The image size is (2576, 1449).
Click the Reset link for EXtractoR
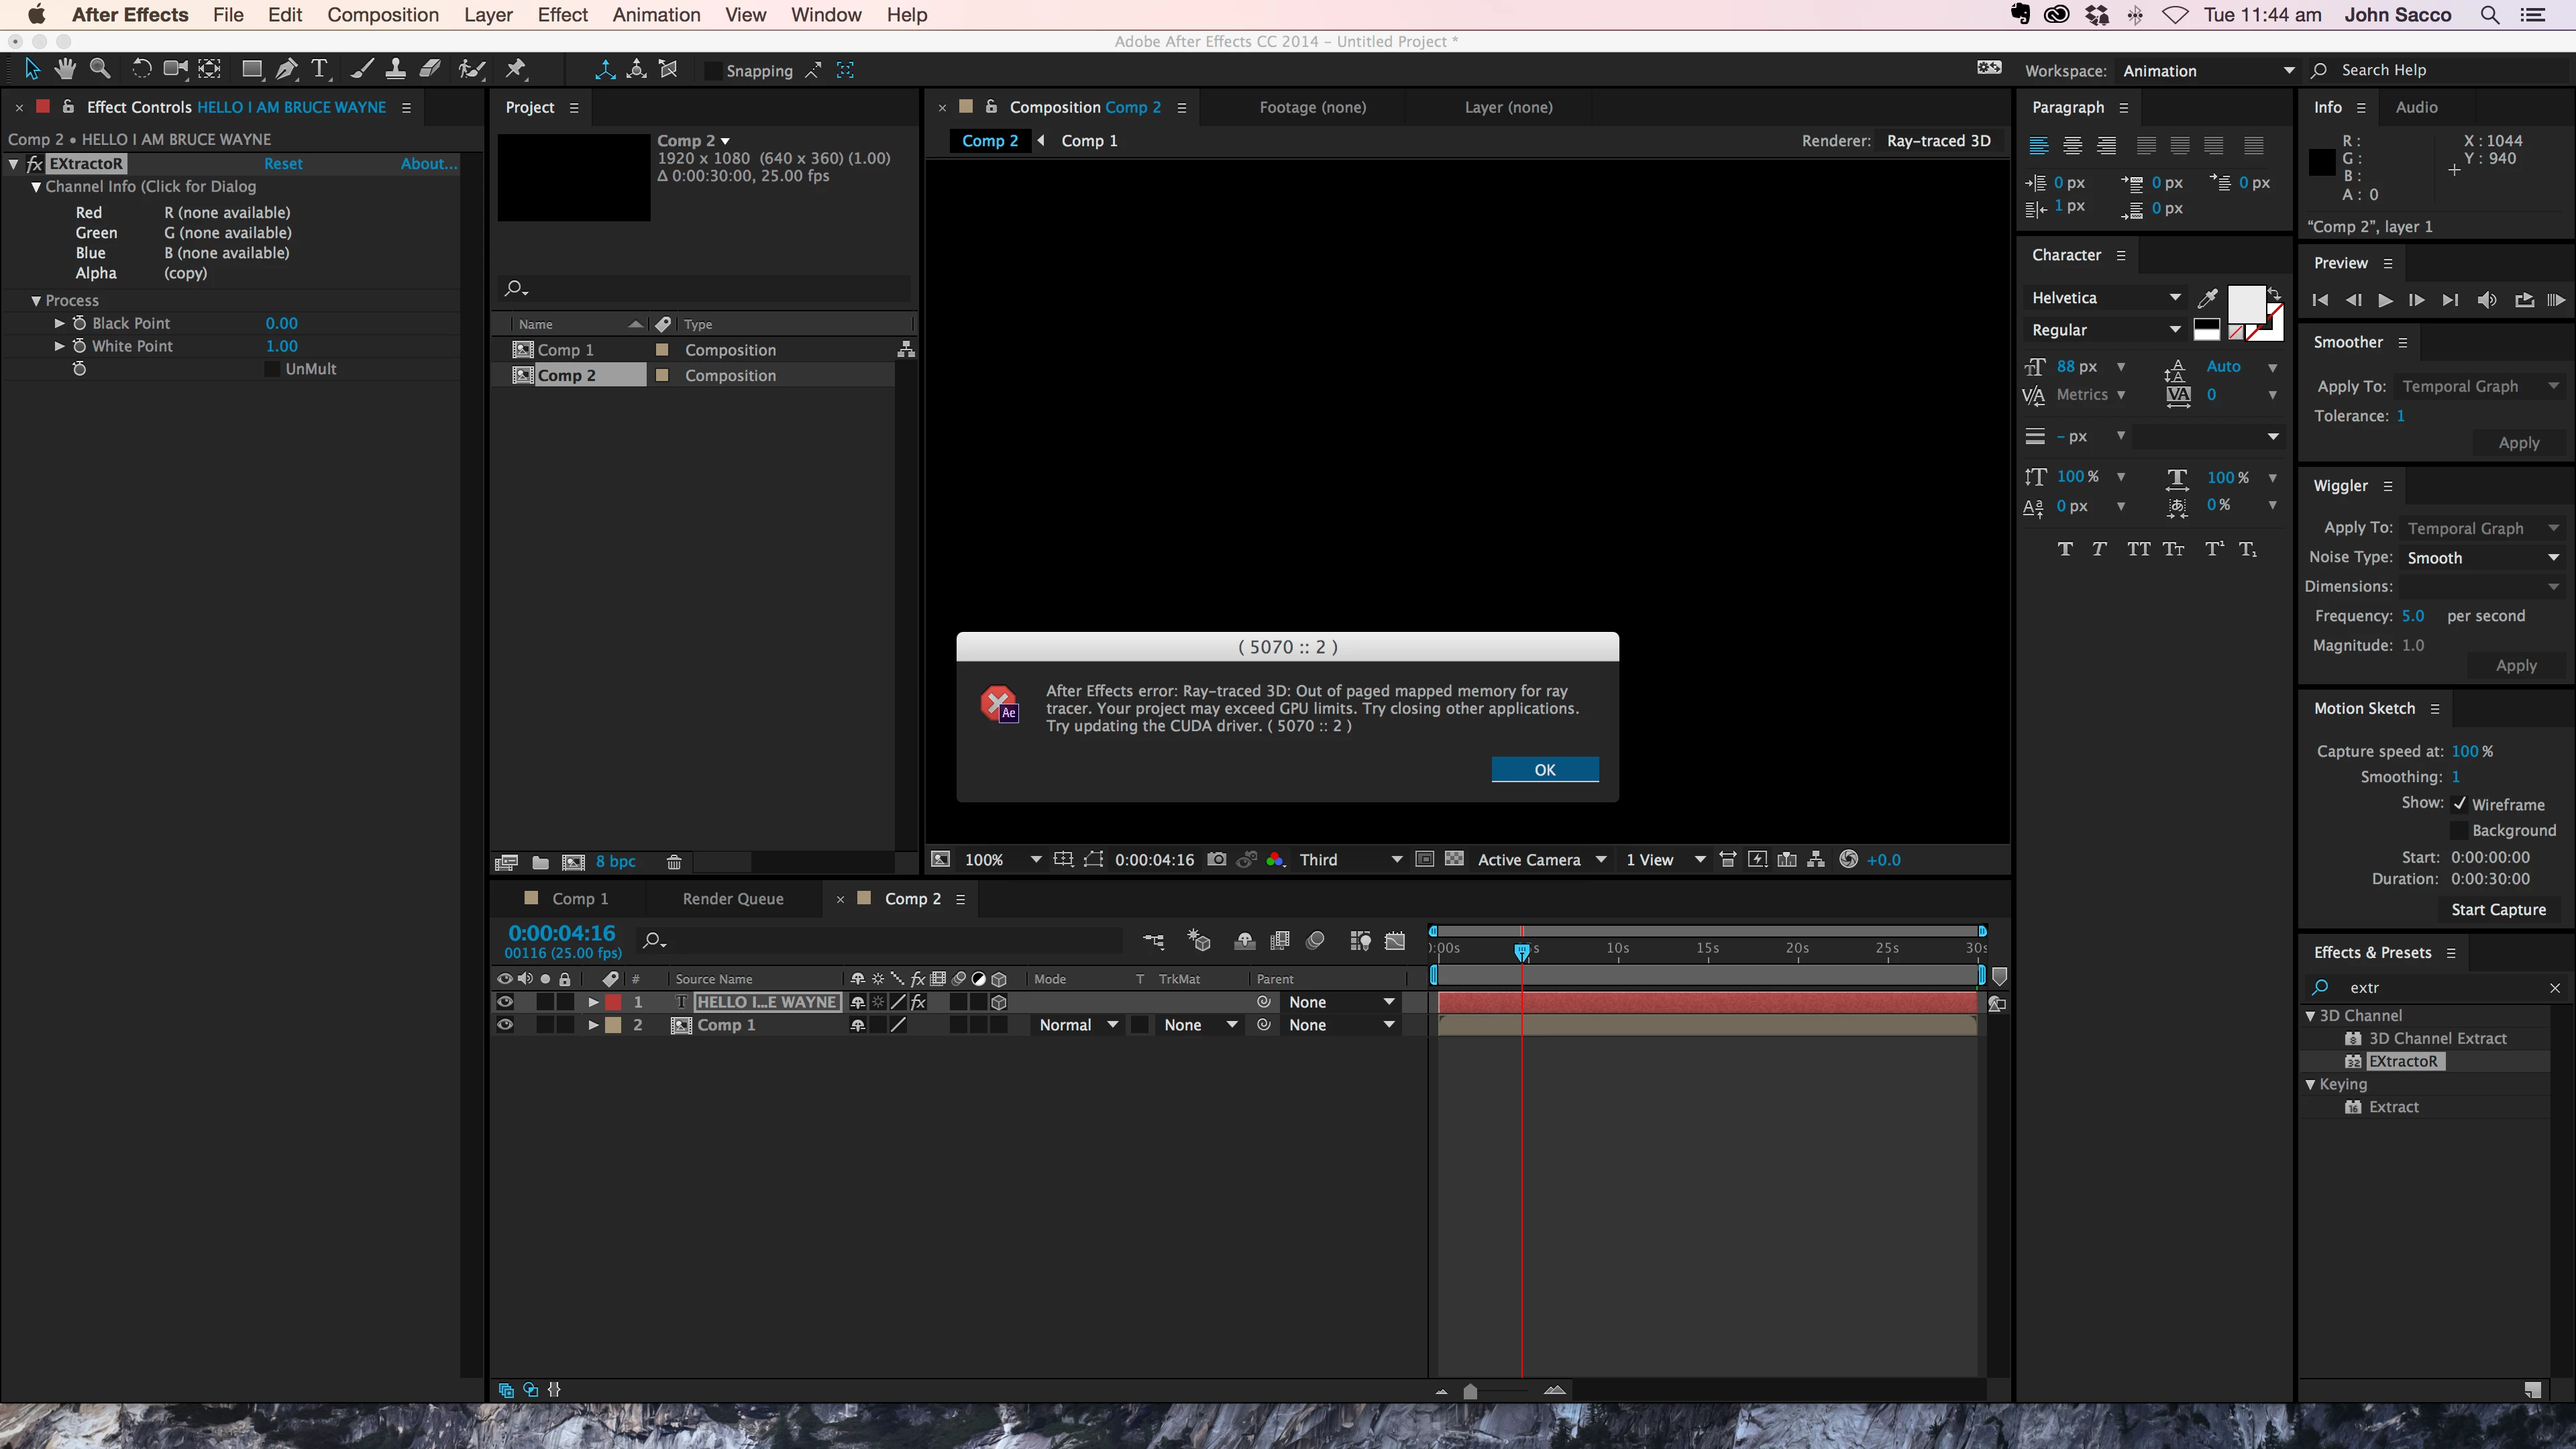tap(283, 164)
